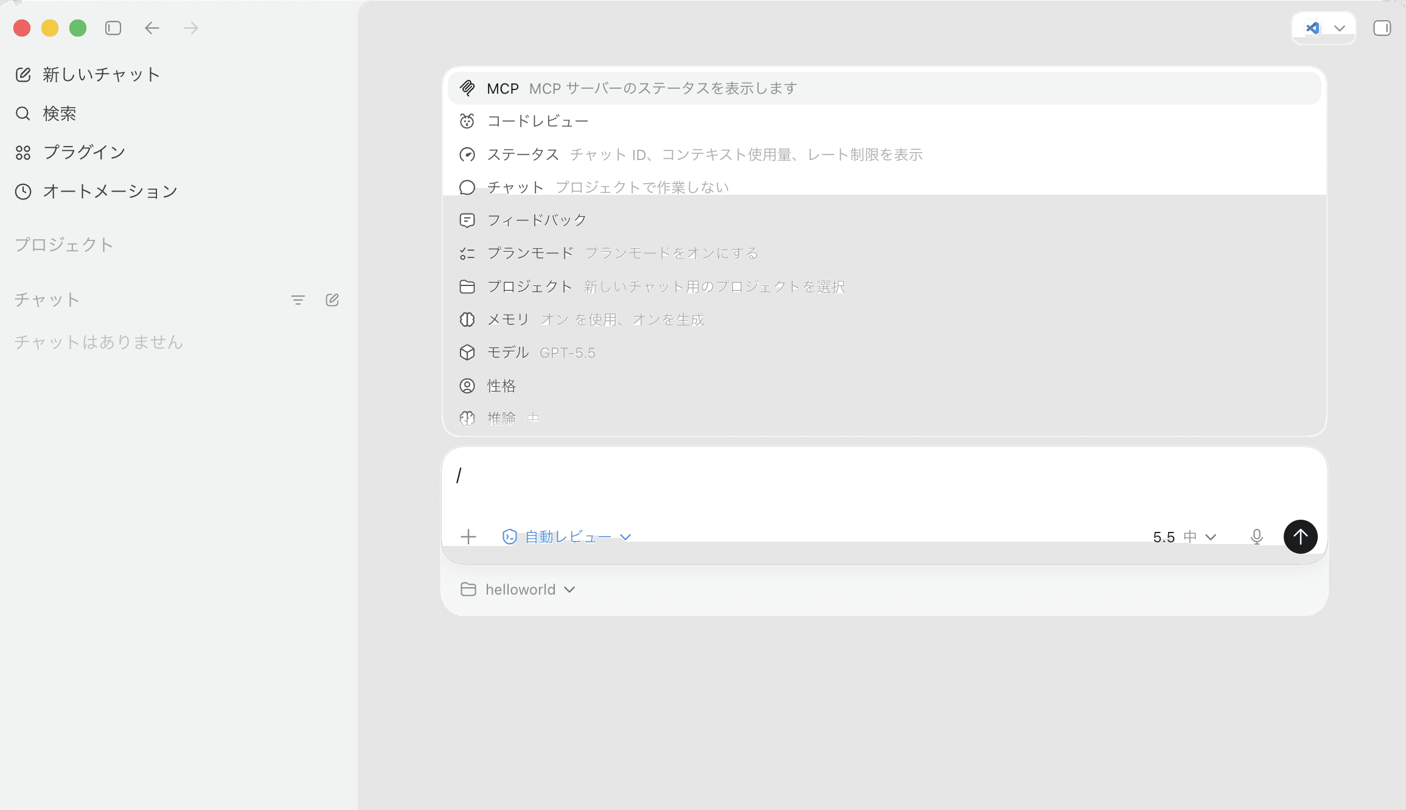This screenshot has width=1406, height=810.
Task: Click the plan mode checklist icon
Action: click(467, 253)
